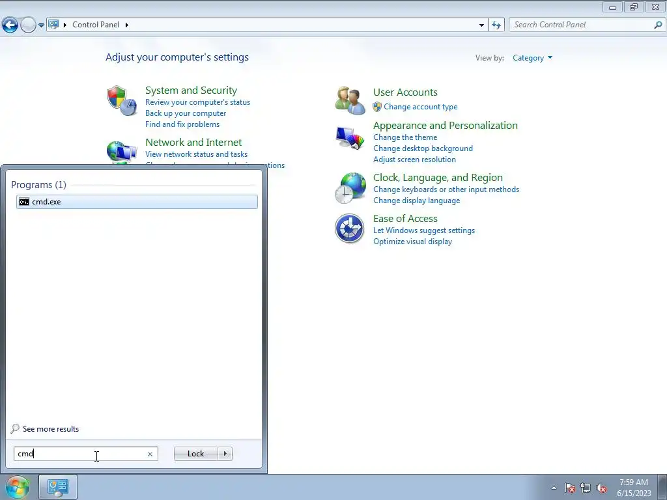Click See more results link

(51, 429)
